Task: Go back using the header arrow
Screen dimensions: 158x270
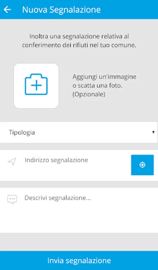Action: [x=7, y=10]
